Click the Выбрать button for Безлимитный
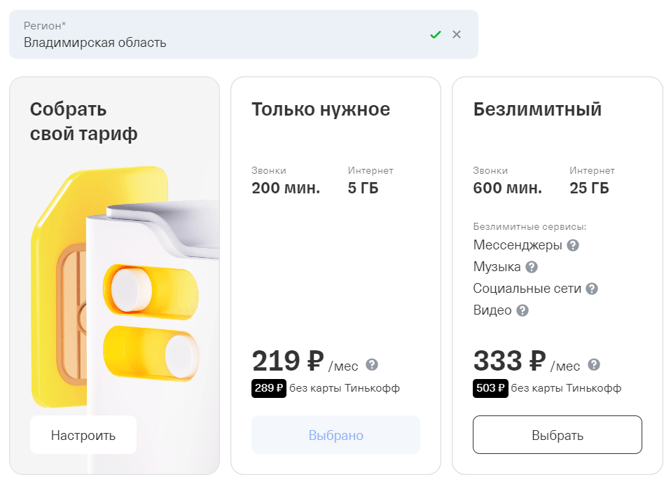The height and width of the screenshot is (482, 671). pos(557,435)
